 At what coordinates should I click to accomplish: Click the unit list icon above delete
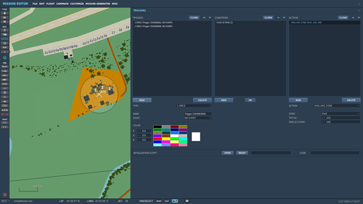(5, 110)
